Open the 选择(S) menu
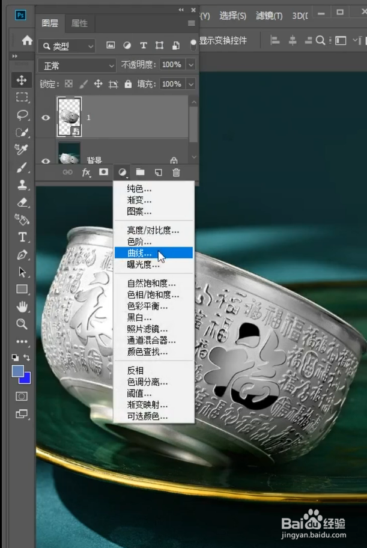367x548 pixels. pos(233,16)
